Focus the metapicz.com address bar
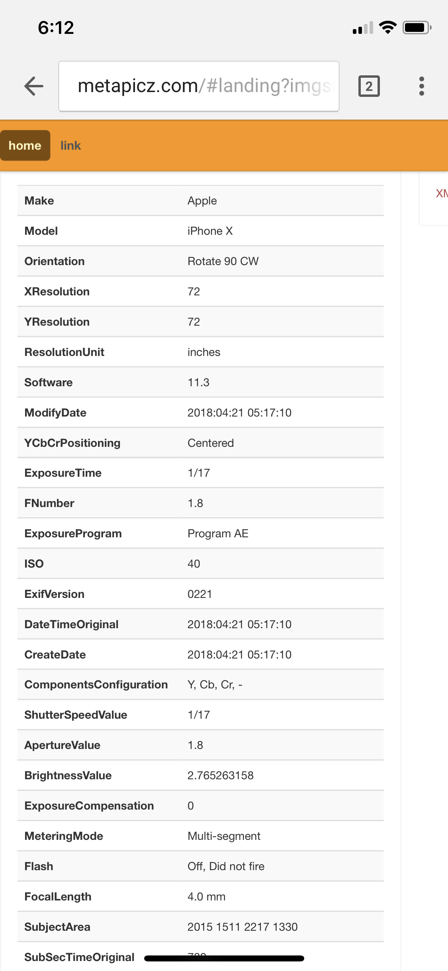Viewport: 448px width, 971px height. click(199, 86)
